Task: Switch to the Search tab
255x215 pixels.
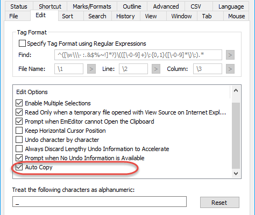Action: (97, 16)
